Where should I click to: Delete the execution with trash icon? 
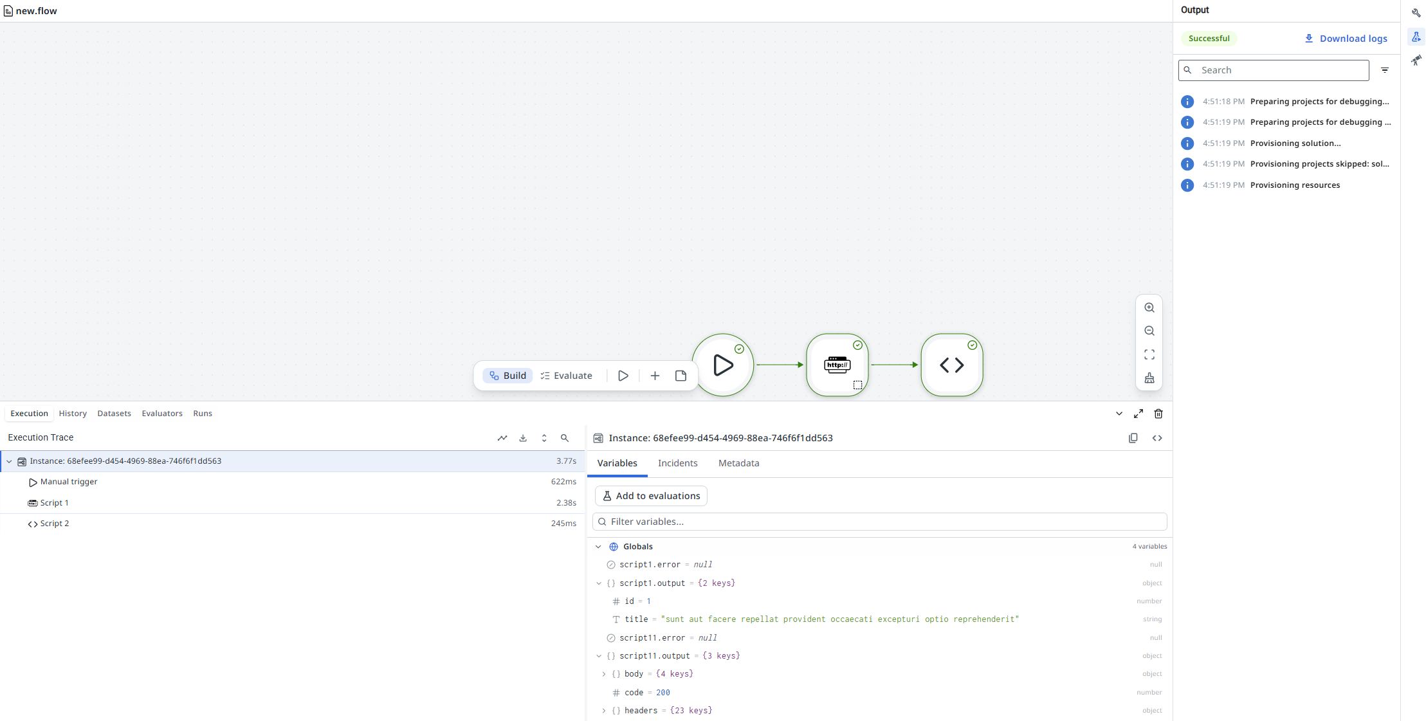[x=1158, y=414]
